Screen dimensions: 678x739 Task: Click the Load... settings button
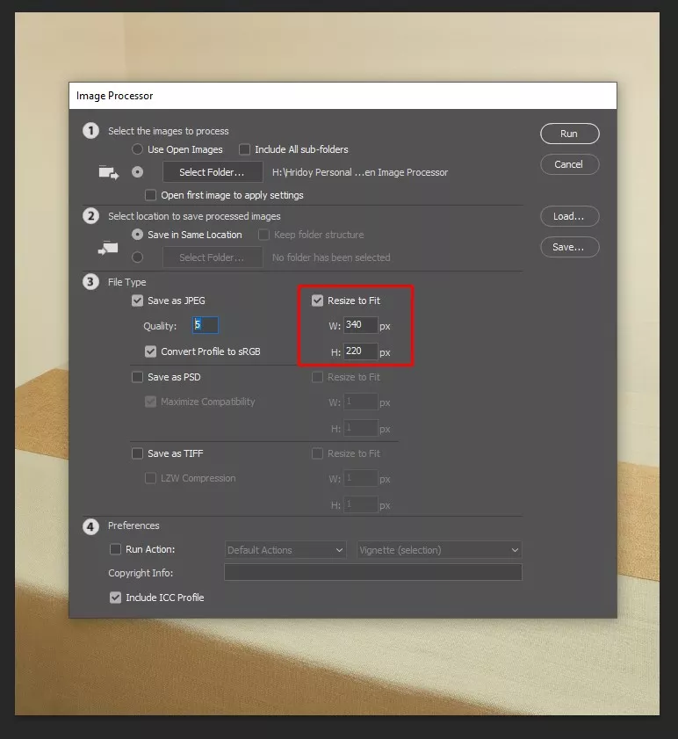click(569, 216)
